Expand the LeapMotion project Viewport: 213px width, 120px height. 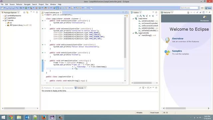click(x=3, y=18)
